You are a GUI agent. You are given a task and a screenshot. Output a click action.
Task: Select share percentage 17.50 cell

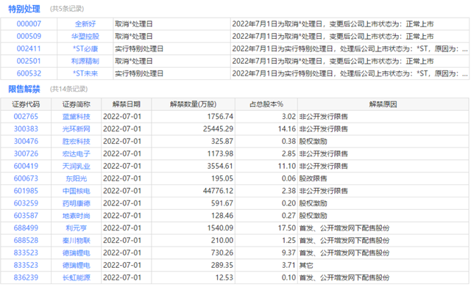266,228
